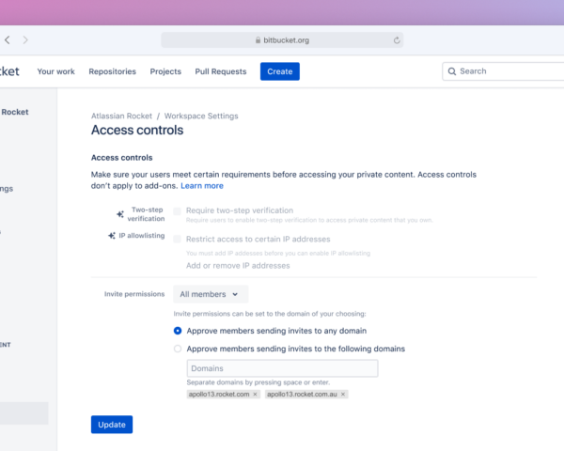This screenshot has height=451, width=564.
Task: Open the Repositories menu
Action: (x=112, y=71)
